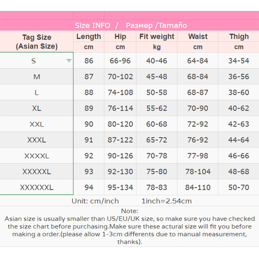Click the Fit weight column header

(x=157, y=37)
